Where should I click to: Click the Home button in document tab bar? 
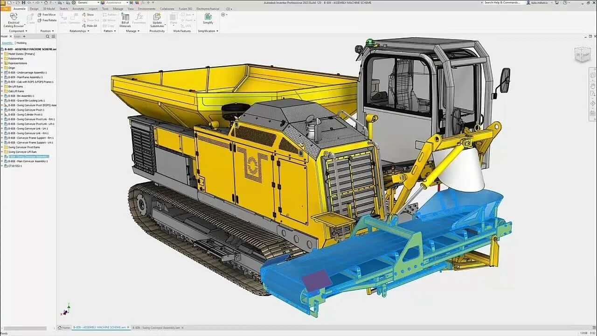(64, 328)
